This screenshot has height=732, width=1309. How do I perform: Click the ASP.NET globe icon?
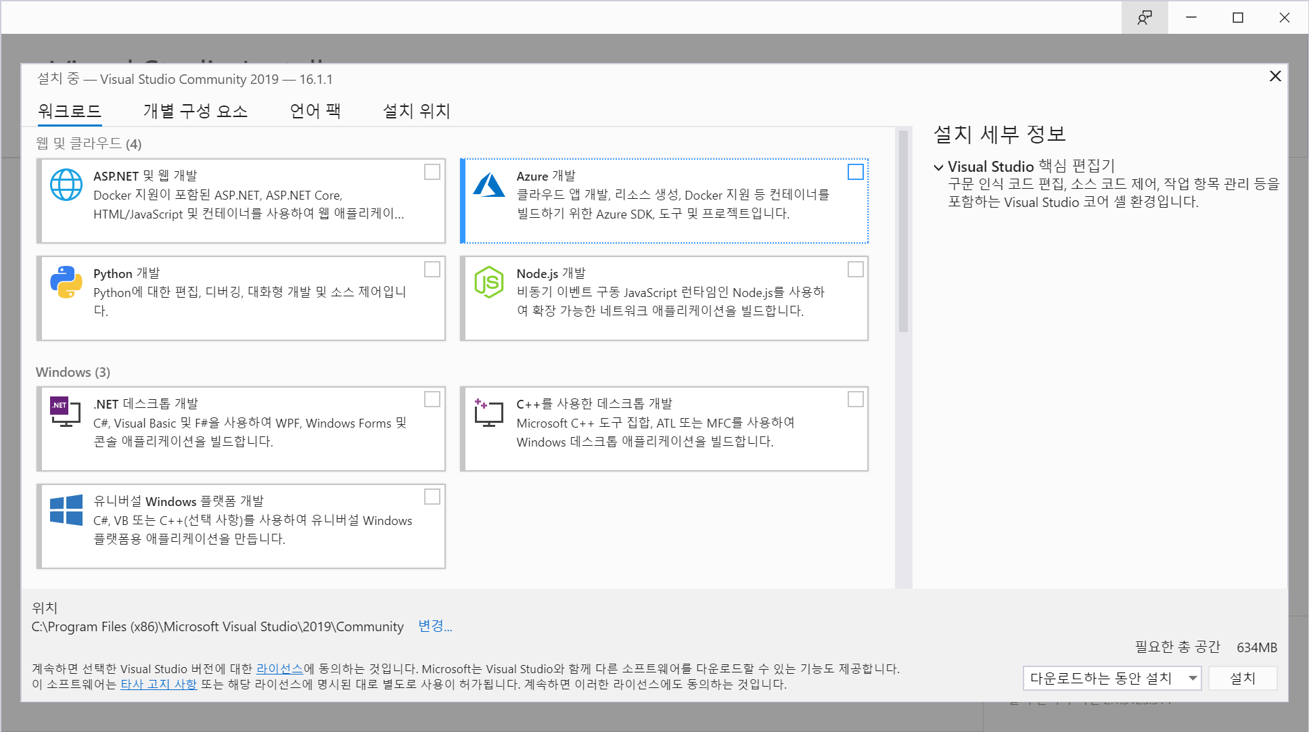[66, 185]
